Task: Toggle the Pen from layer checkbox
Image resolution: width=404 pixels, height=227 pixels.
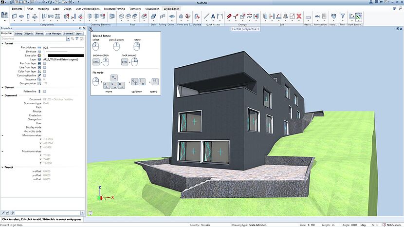Action: 45,63
